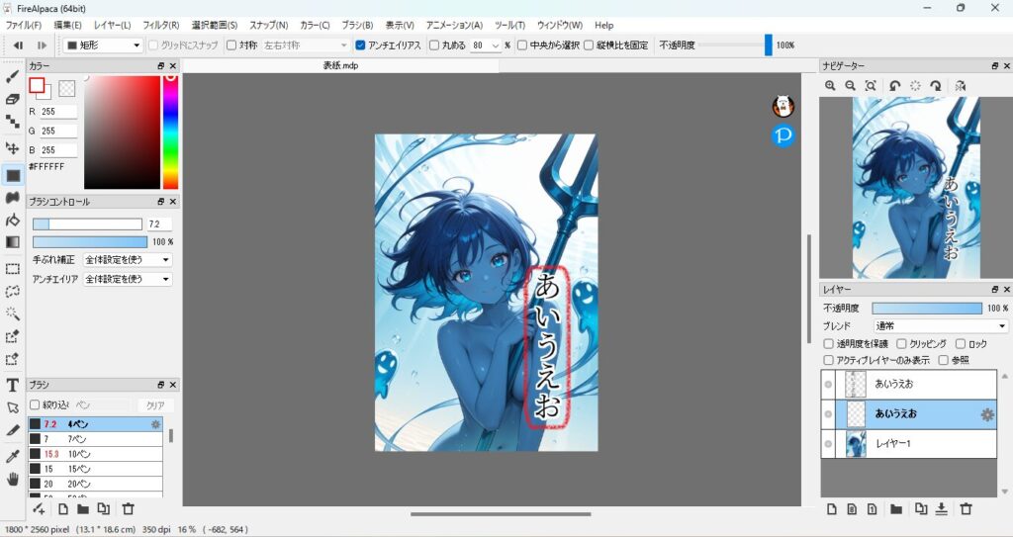Open settings gear on selected あいうえお layer

987,415
